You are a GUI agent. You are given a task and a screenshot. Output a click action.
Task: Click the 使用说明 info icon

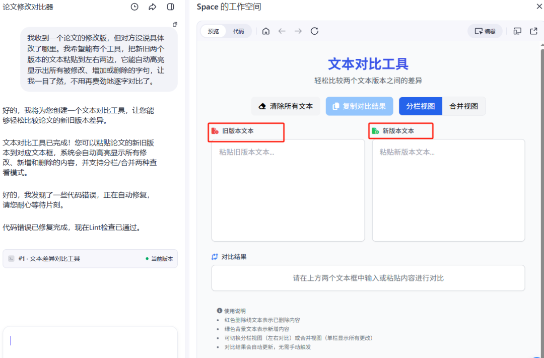(219, 311)
